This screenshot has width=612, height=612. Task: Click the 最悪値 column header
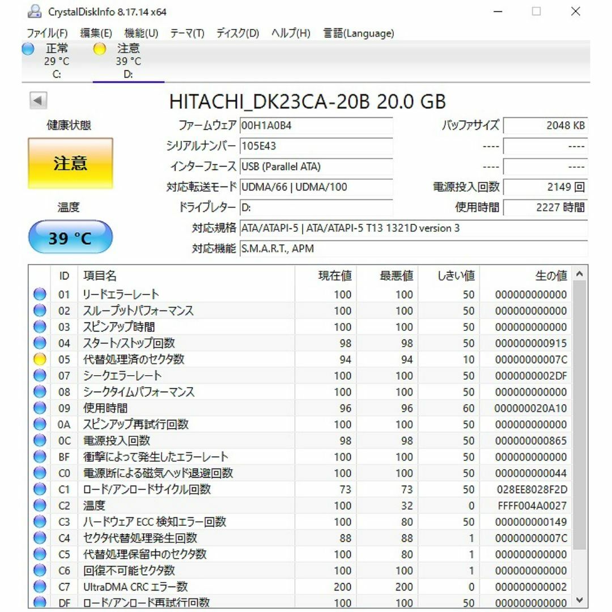tap(387, 276)
